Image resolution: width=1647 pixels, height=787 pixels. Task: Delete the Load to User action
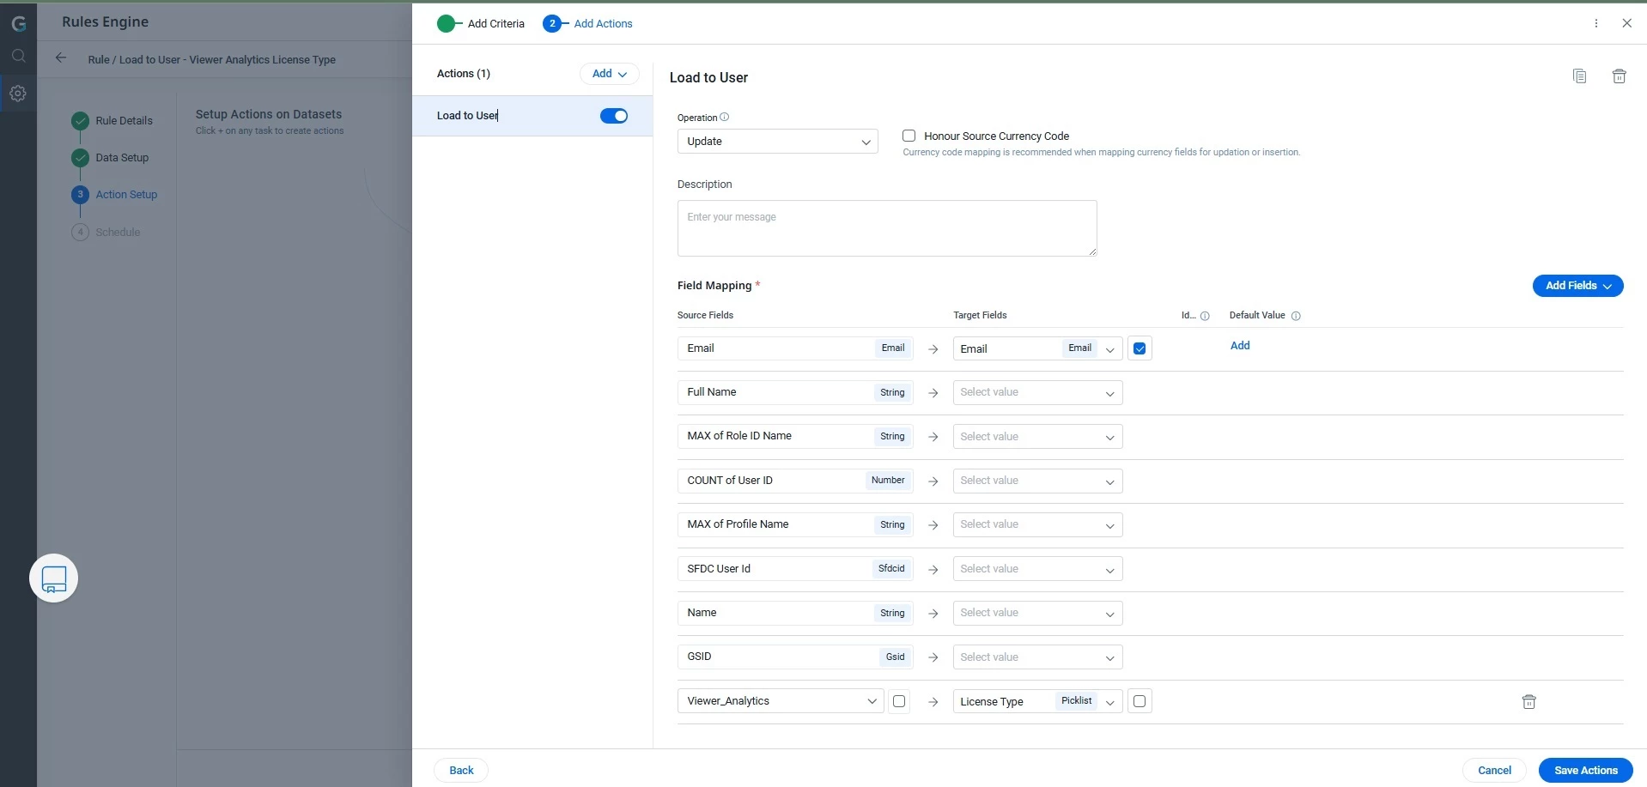point(1619,76)
